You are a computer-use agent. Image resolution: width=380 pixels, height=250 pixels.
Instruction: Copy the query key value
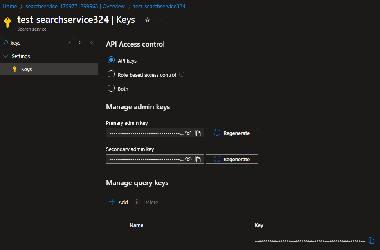point(371,241)
